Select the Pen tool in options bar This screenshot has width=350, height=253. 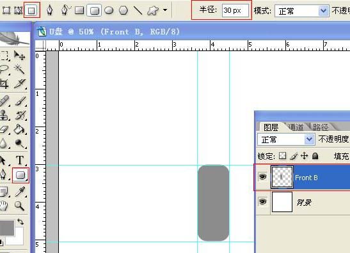click(x=49, y=10)
